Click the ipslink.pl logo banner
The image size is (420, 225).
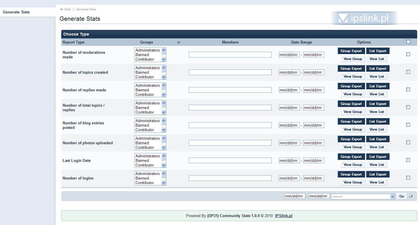tap(364, 18)
